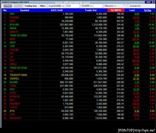156x133 pixels.
Task: Select the ROBINS symbol
Action: tap(14, 18)
